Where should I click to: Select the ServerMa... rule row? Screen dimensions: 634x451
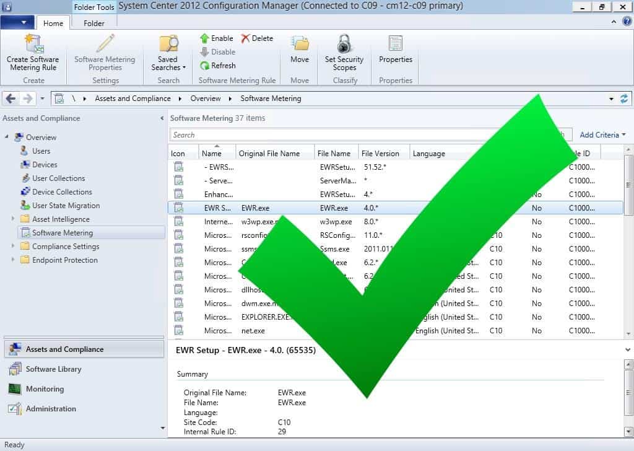(x=396, y=181)
